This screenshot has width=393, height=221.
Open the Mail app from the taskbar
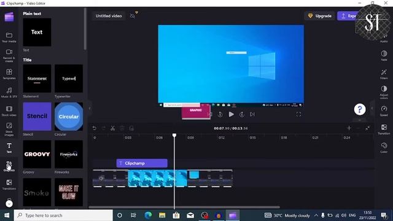(190, 215)
